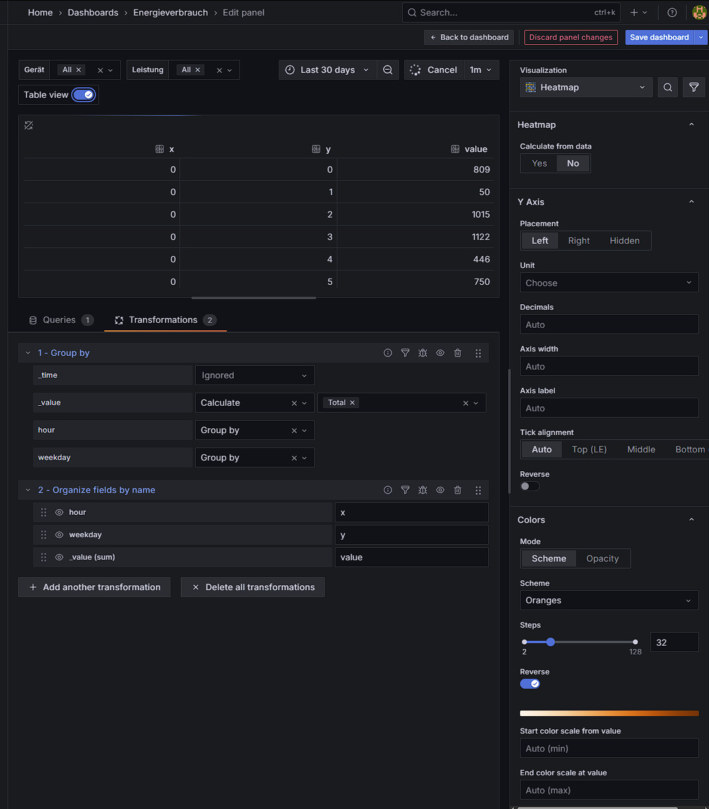The image size is (709, 809).
Task: Select Opacity color mode
Action: tap(602, 558)
